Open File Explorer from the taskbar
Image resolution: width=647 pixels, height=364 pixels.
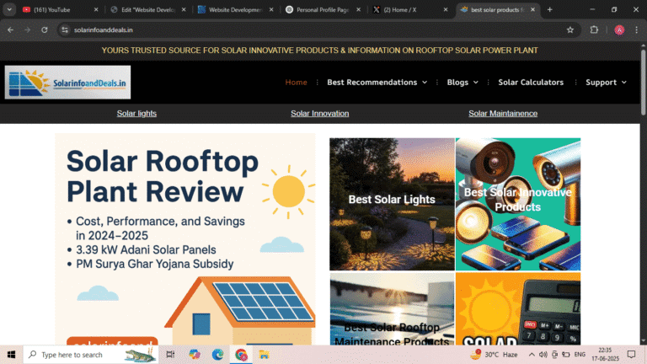(263, 355)
